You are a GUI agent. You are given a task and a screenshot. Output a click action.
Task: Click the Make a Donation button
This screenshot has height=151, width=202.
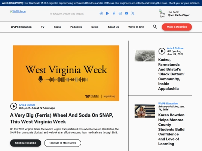[177, 27]
